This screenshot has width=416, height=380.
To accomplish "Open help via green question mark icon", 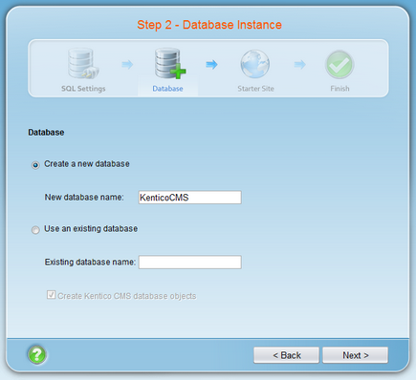I will 37,354.
